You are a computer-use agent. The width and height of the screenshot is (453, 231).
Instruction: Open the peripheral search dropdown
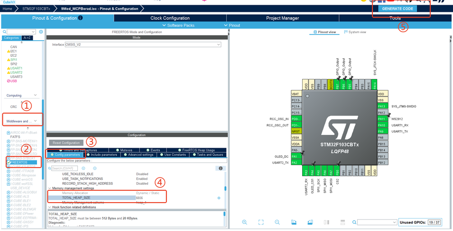tap(33, 32)
